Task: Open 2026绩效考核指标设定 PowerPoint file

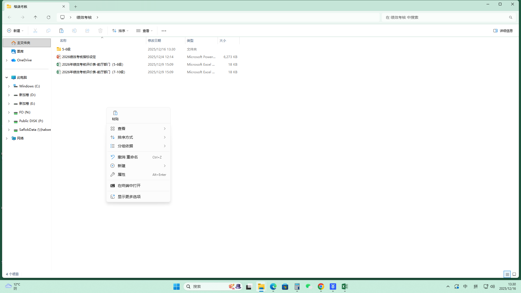Action: 79,57
